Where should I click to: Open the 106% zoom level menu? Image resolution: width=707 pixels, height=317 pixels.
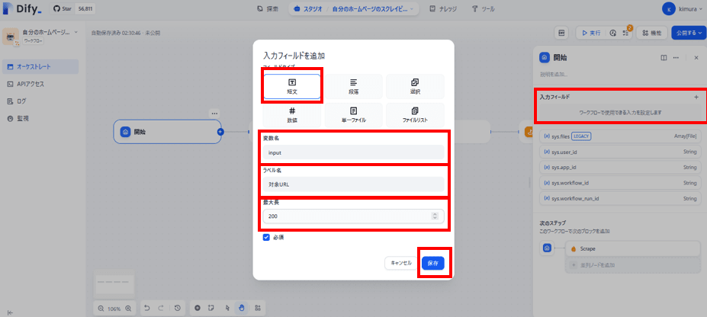[114, 309]
